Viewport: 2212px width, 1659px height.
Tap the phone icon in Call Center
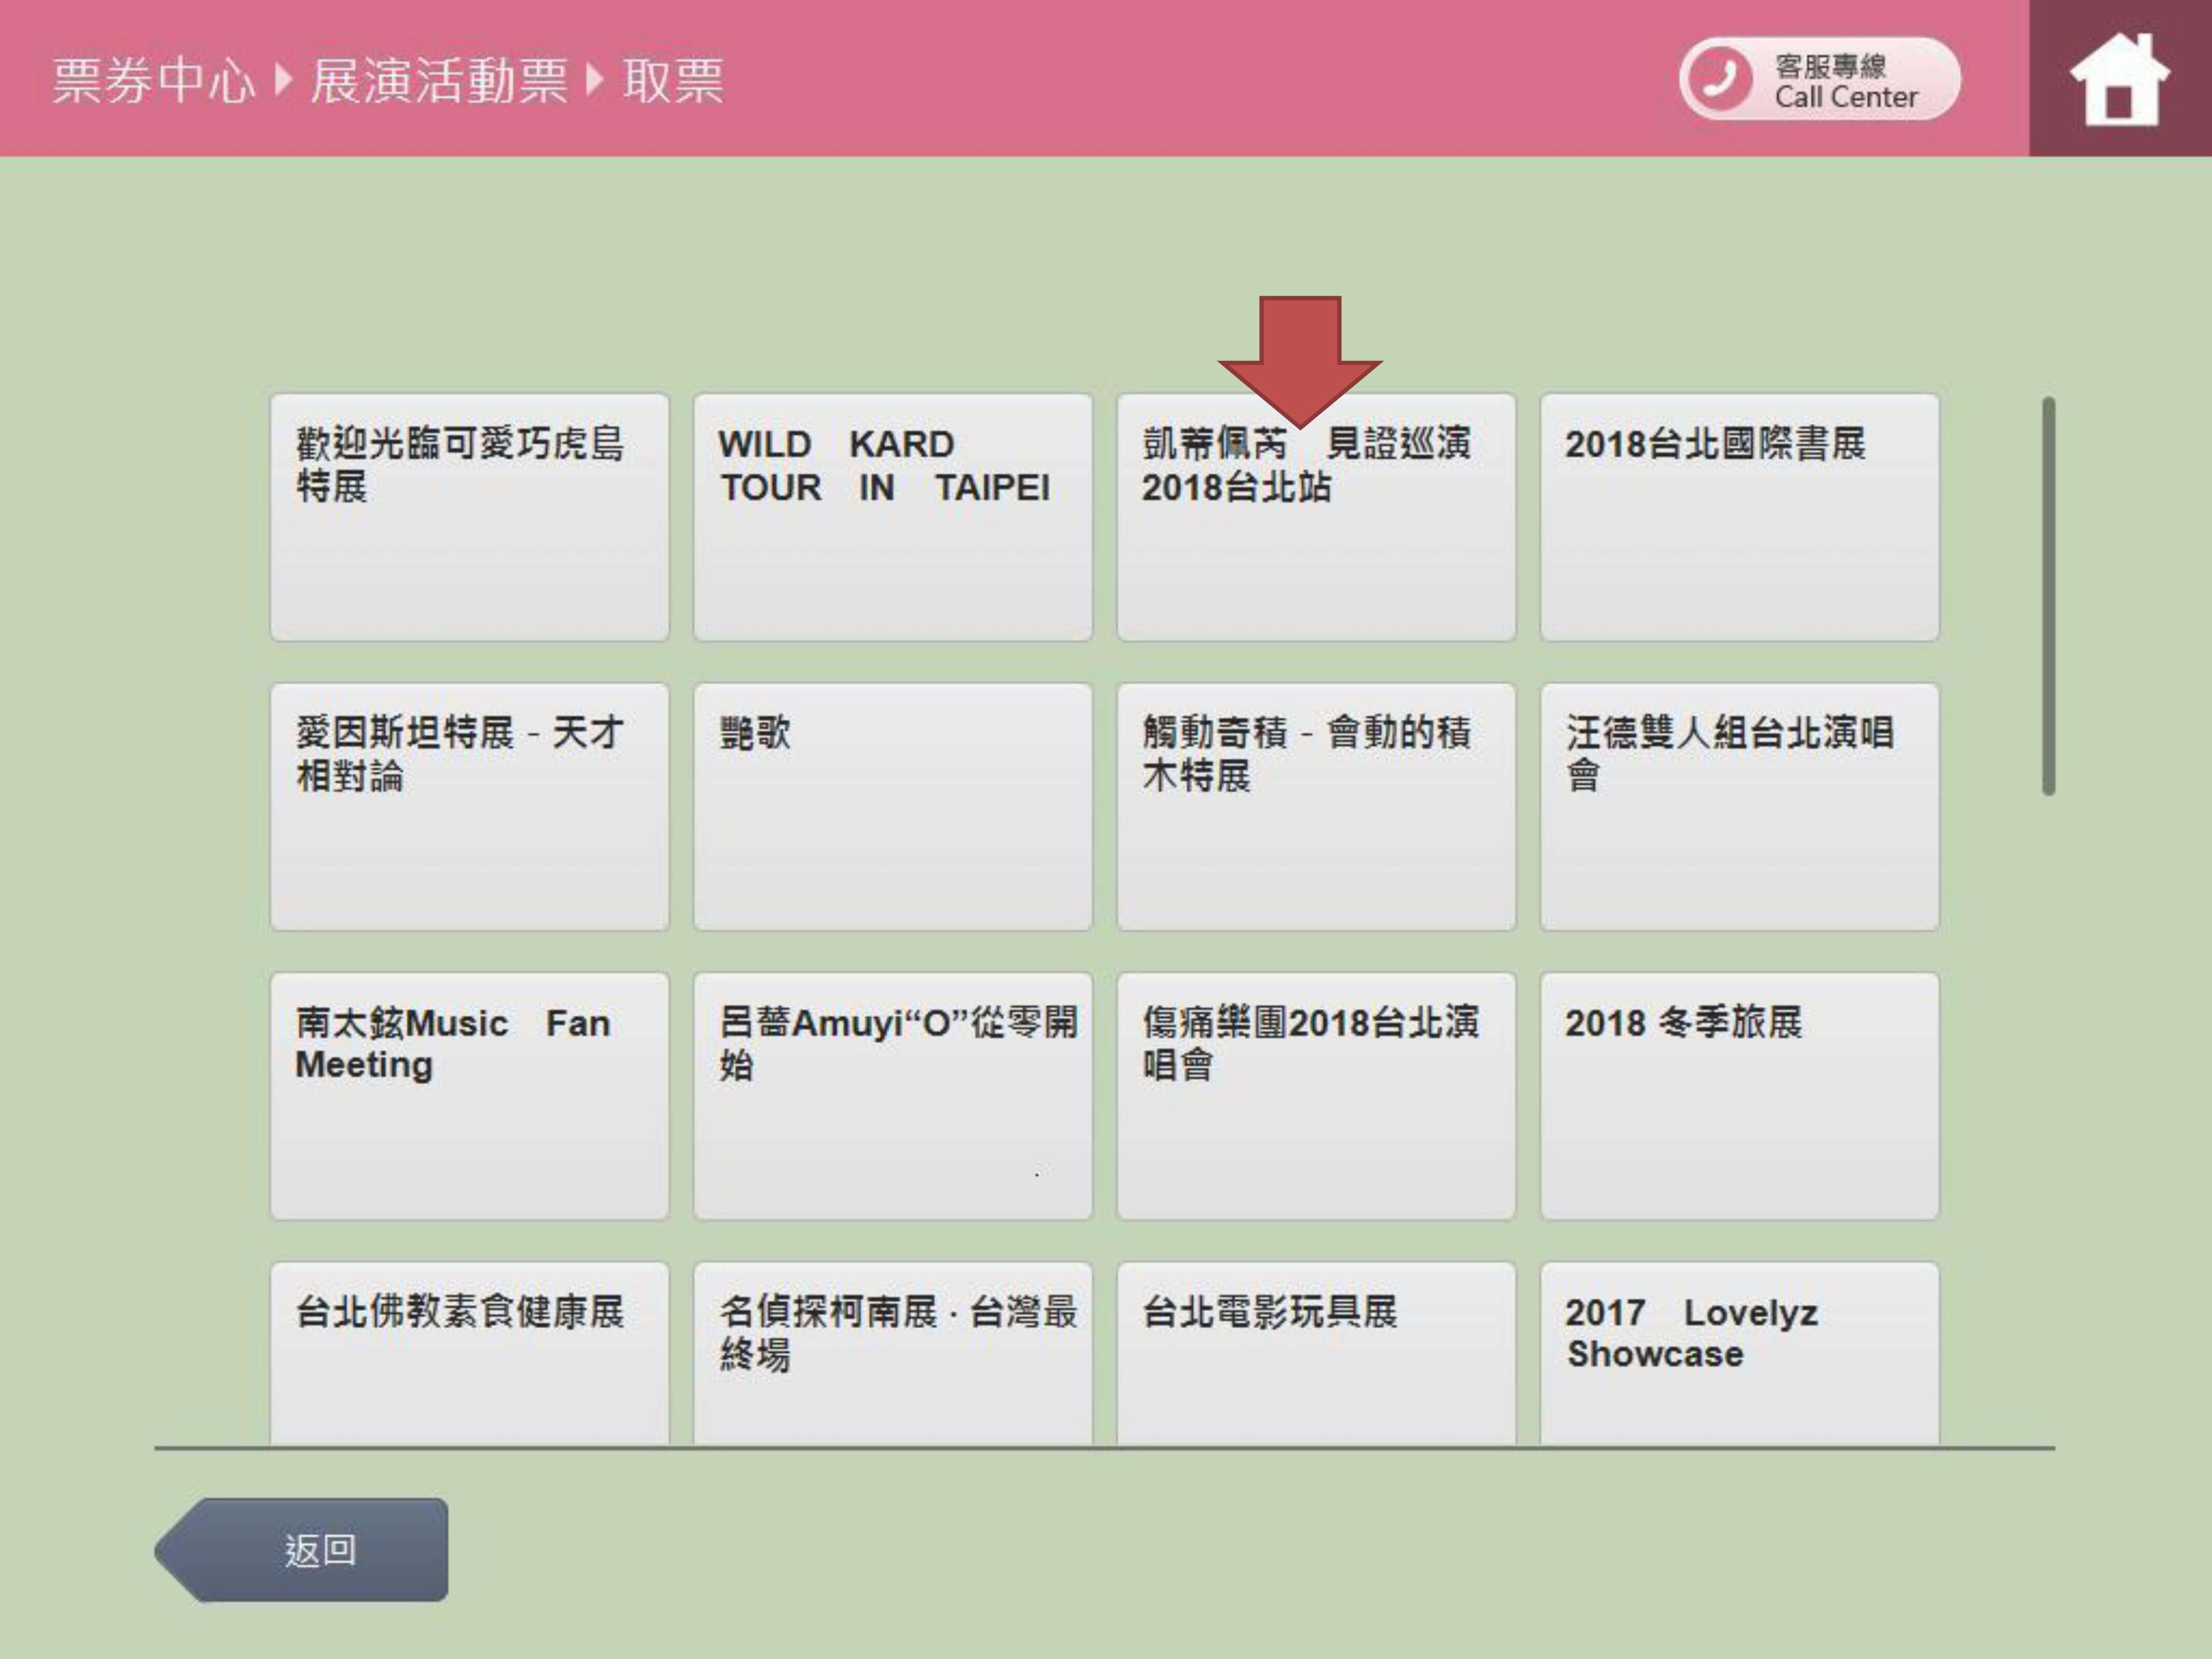point(1720,79)
